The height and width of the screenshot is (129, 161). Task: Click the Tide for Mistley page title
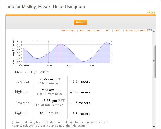45,7
